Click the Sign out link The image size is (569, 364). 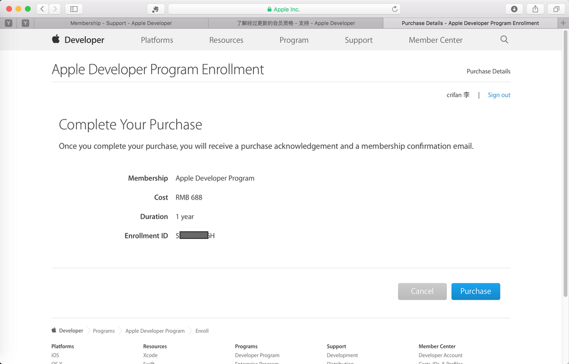tap(499, 95)
